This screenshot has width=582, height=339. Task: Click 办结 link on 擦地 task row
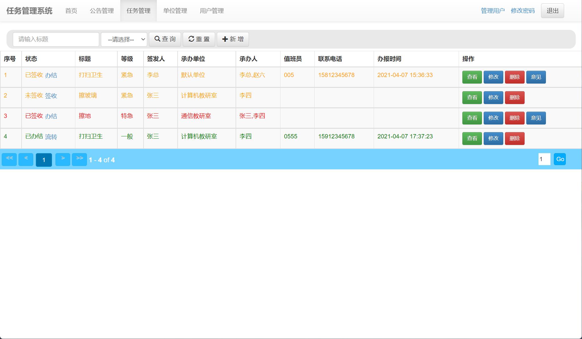click(x=51, y=116)
